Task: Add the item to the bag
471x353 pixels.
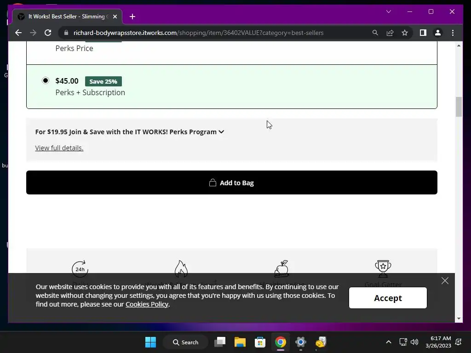Action: coord(232,182)
